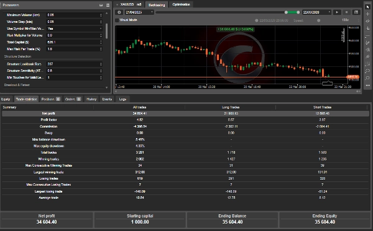The image size is (373, 231).
Task: Select the Total trades row label
Action: (48, 152)
